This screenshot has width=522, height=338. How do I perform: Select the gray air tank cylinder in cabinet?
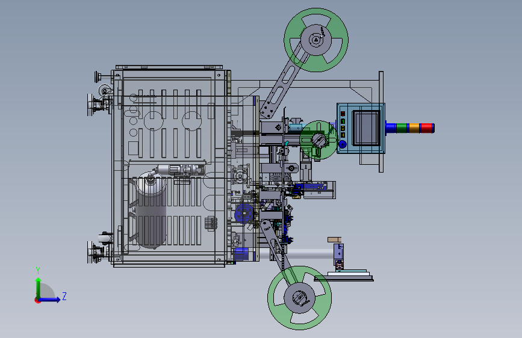151,210
